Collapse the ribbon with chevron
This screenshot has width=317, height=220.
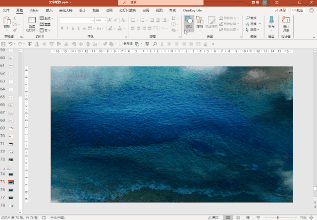(x=314, y=37)
